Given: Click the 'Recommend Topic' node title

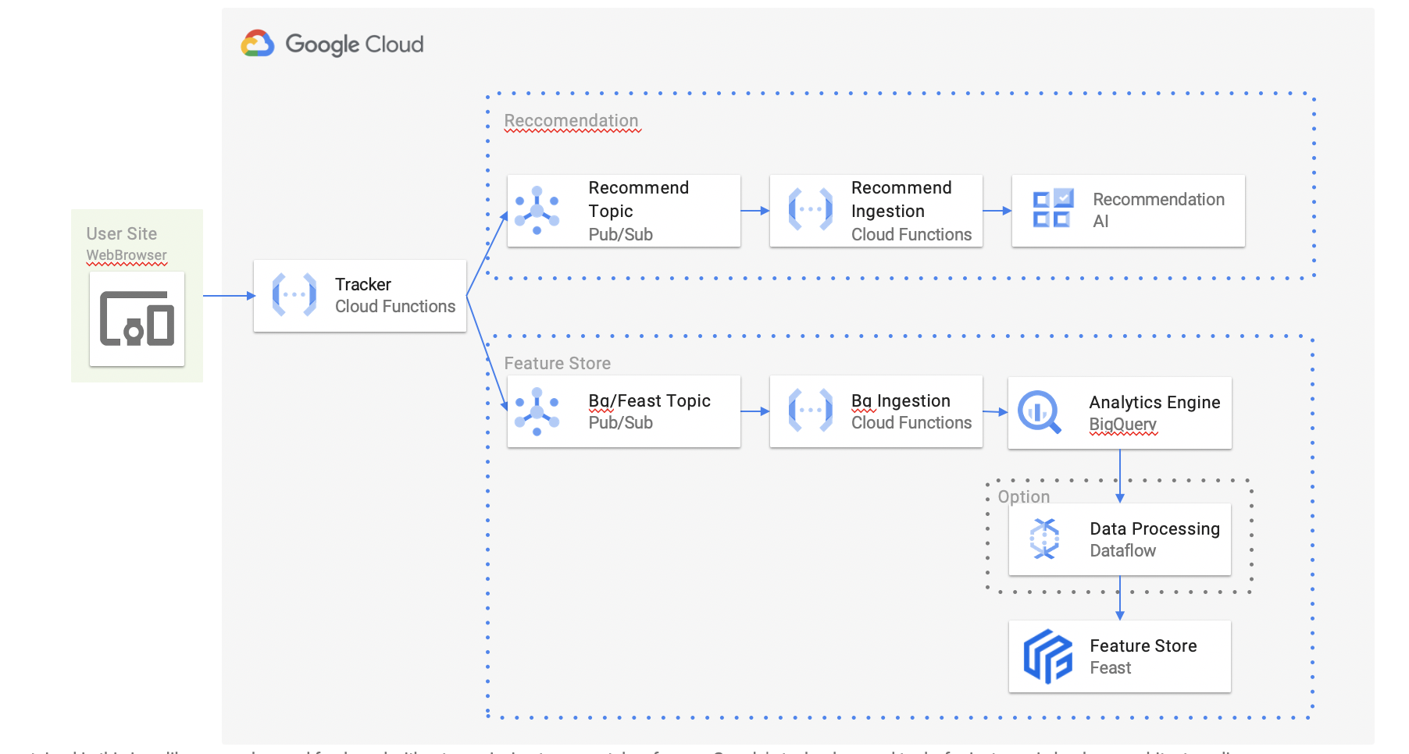Looking at the screenshot, I should tap(639, 199).
